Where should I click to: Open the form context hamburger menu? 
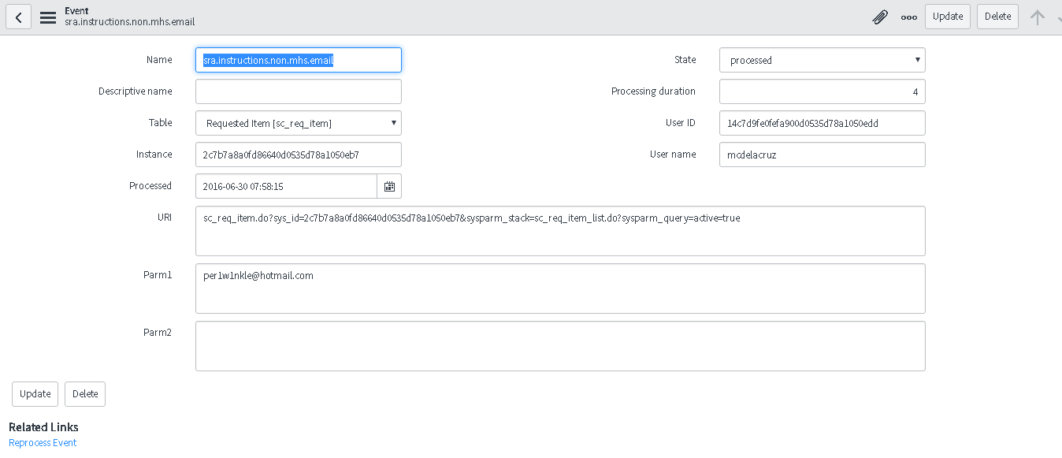tap(48, 17)
